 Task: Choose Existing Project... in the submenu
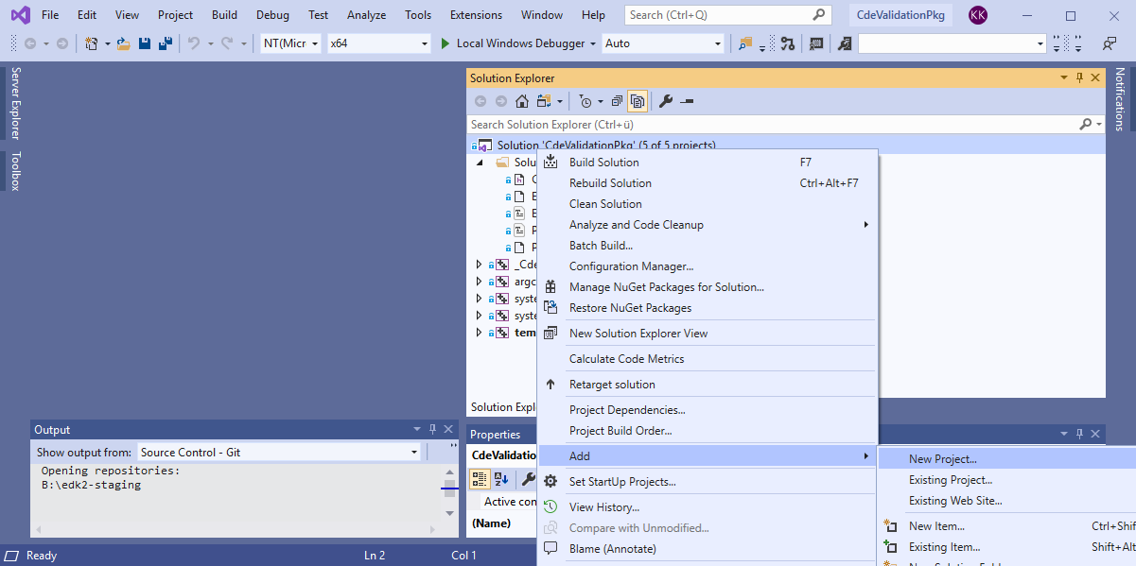point(1007,480)
